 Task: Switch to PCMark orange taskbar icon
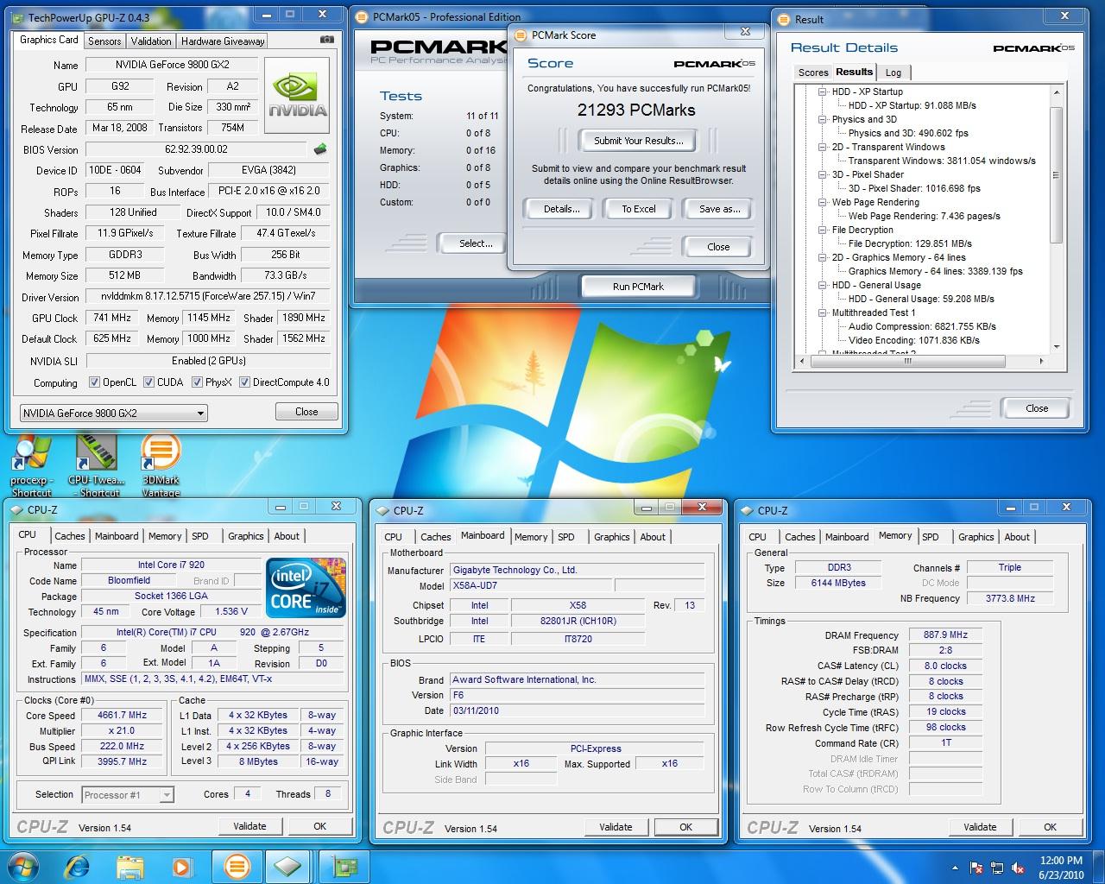pos(236,866)
